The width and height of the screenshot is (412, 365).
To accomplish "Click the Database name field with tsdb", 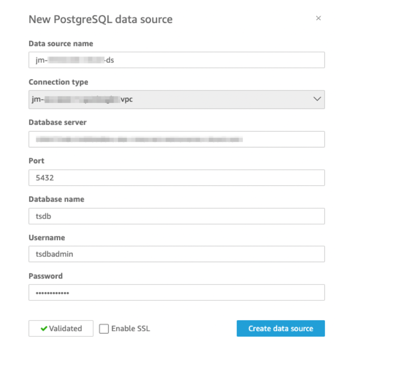I will point(176,216).
